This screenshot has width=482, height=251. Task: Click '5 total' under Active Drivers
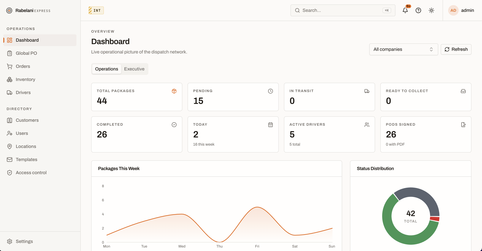tap(295, 144)
